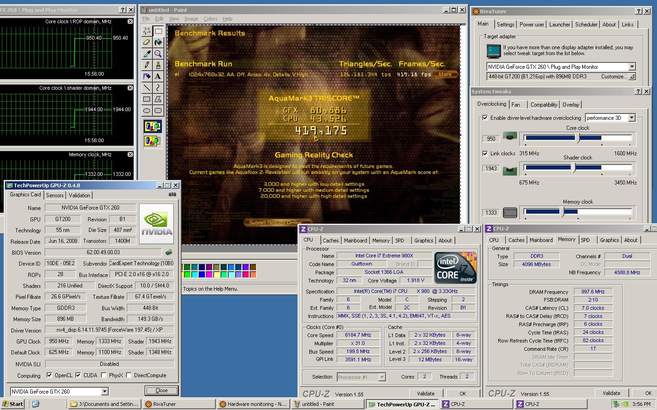Screen dimensions: 657x410
Task: Toggle Enable driver-level hardware overclocking checkbox
Action: tap(485, 118)
